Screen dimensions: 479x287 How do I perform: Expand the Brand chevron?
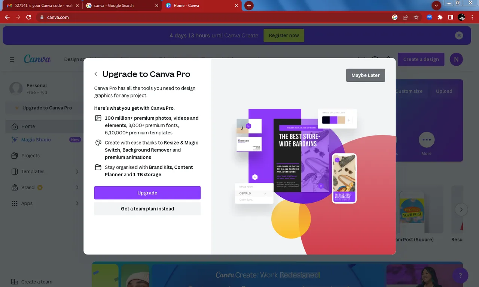click(x=77, y=188)
